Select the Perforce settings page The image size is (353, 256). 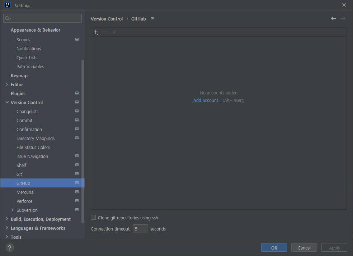pyautogui.click(x=24, y=201)
